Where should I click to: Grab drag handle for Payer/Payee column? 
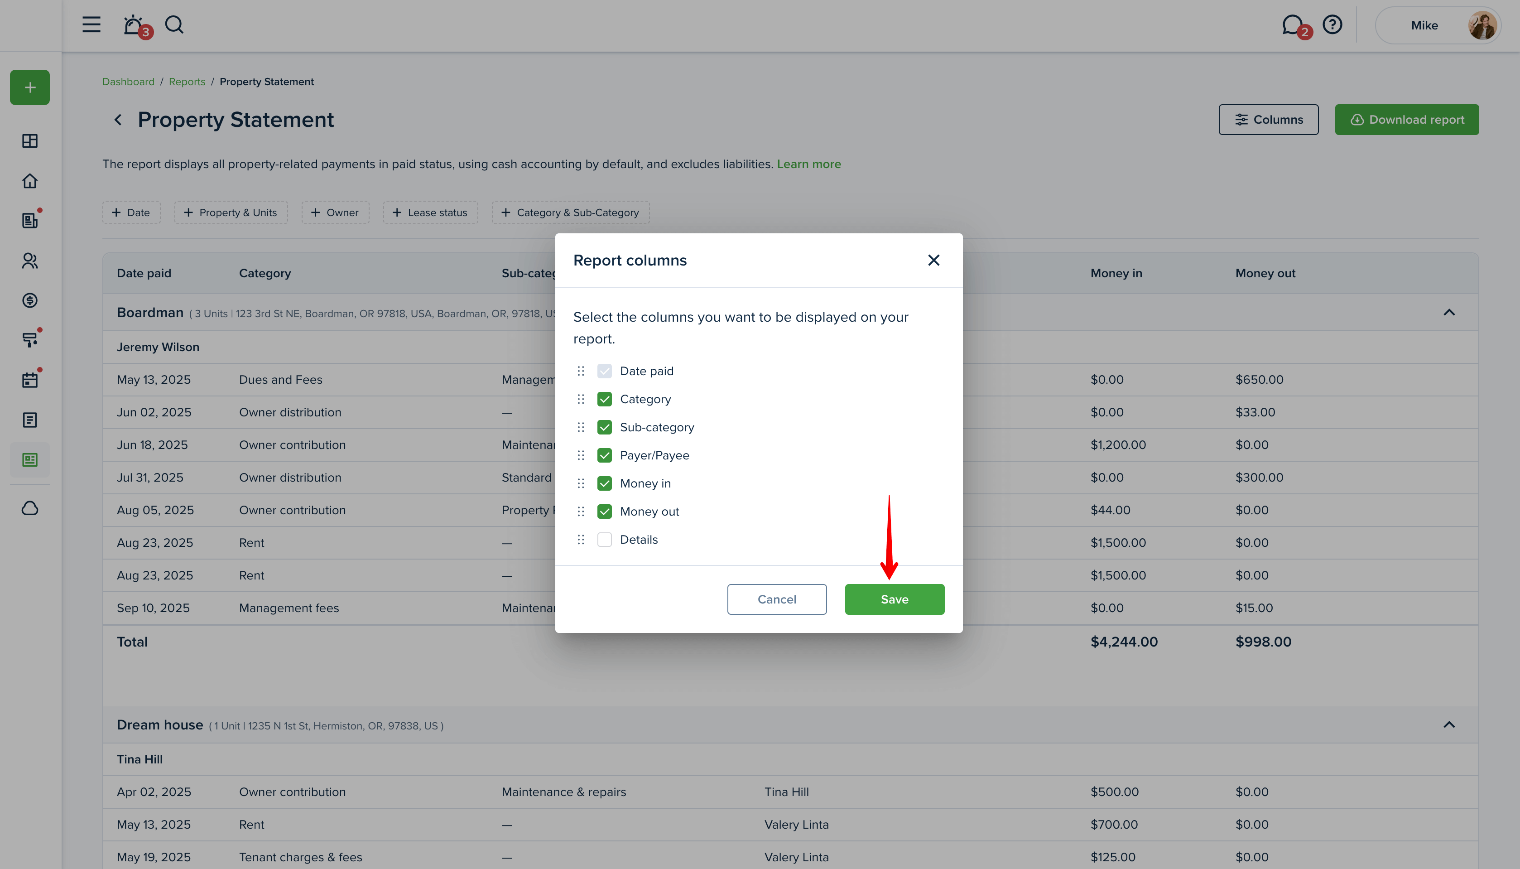[x=581, y=455]
